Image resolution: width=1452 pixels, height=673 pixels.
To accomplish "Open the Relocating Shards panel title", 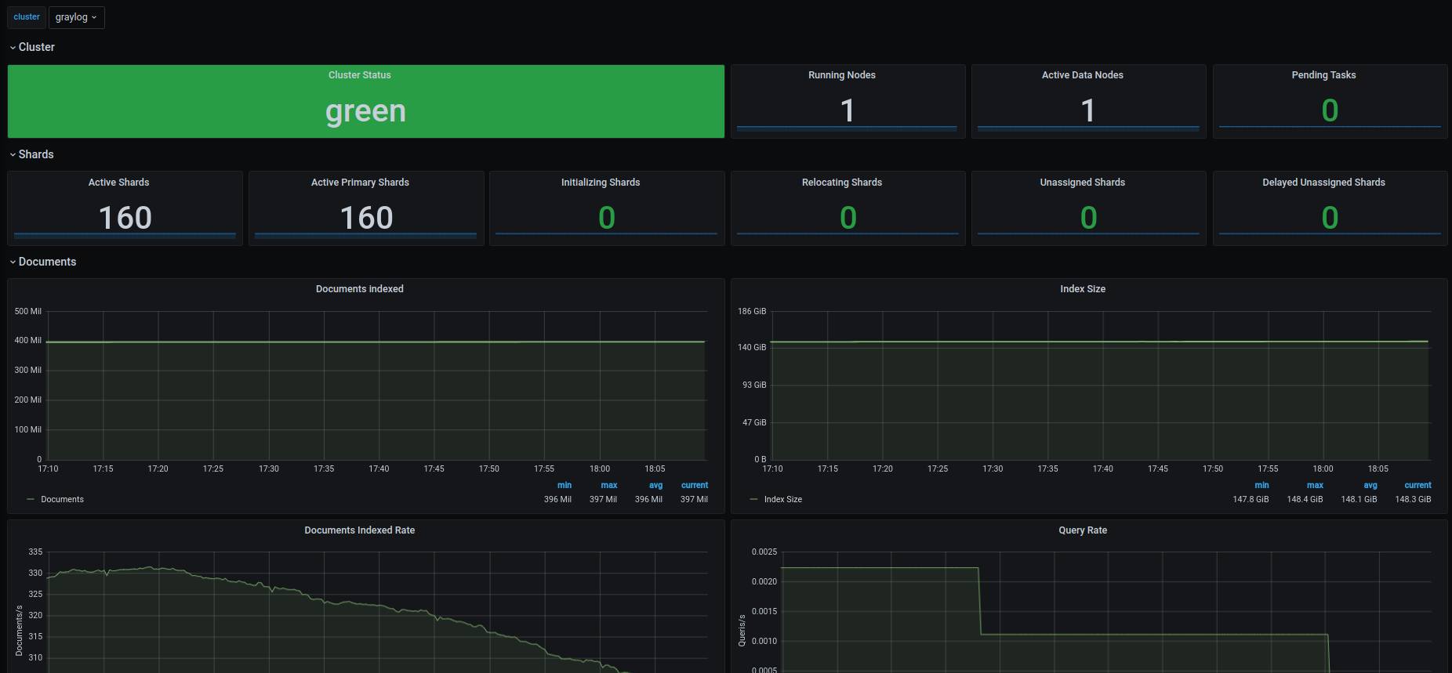I will coord(842,183).
